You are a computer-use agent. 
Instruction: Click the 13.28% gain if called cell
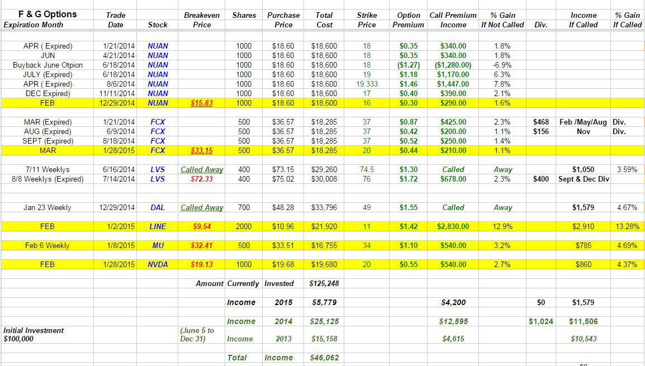(x=627, y=227)
